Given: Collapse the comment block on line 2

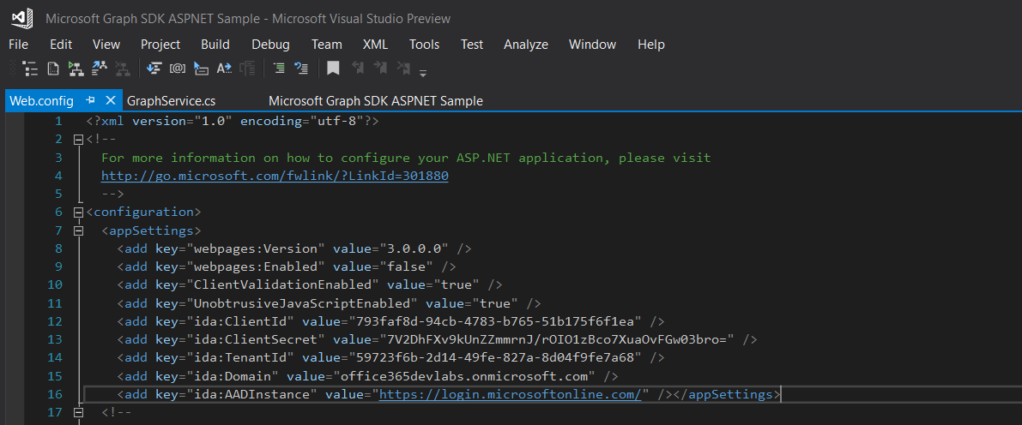Looking at the screenshot, I should click(79, 140).
